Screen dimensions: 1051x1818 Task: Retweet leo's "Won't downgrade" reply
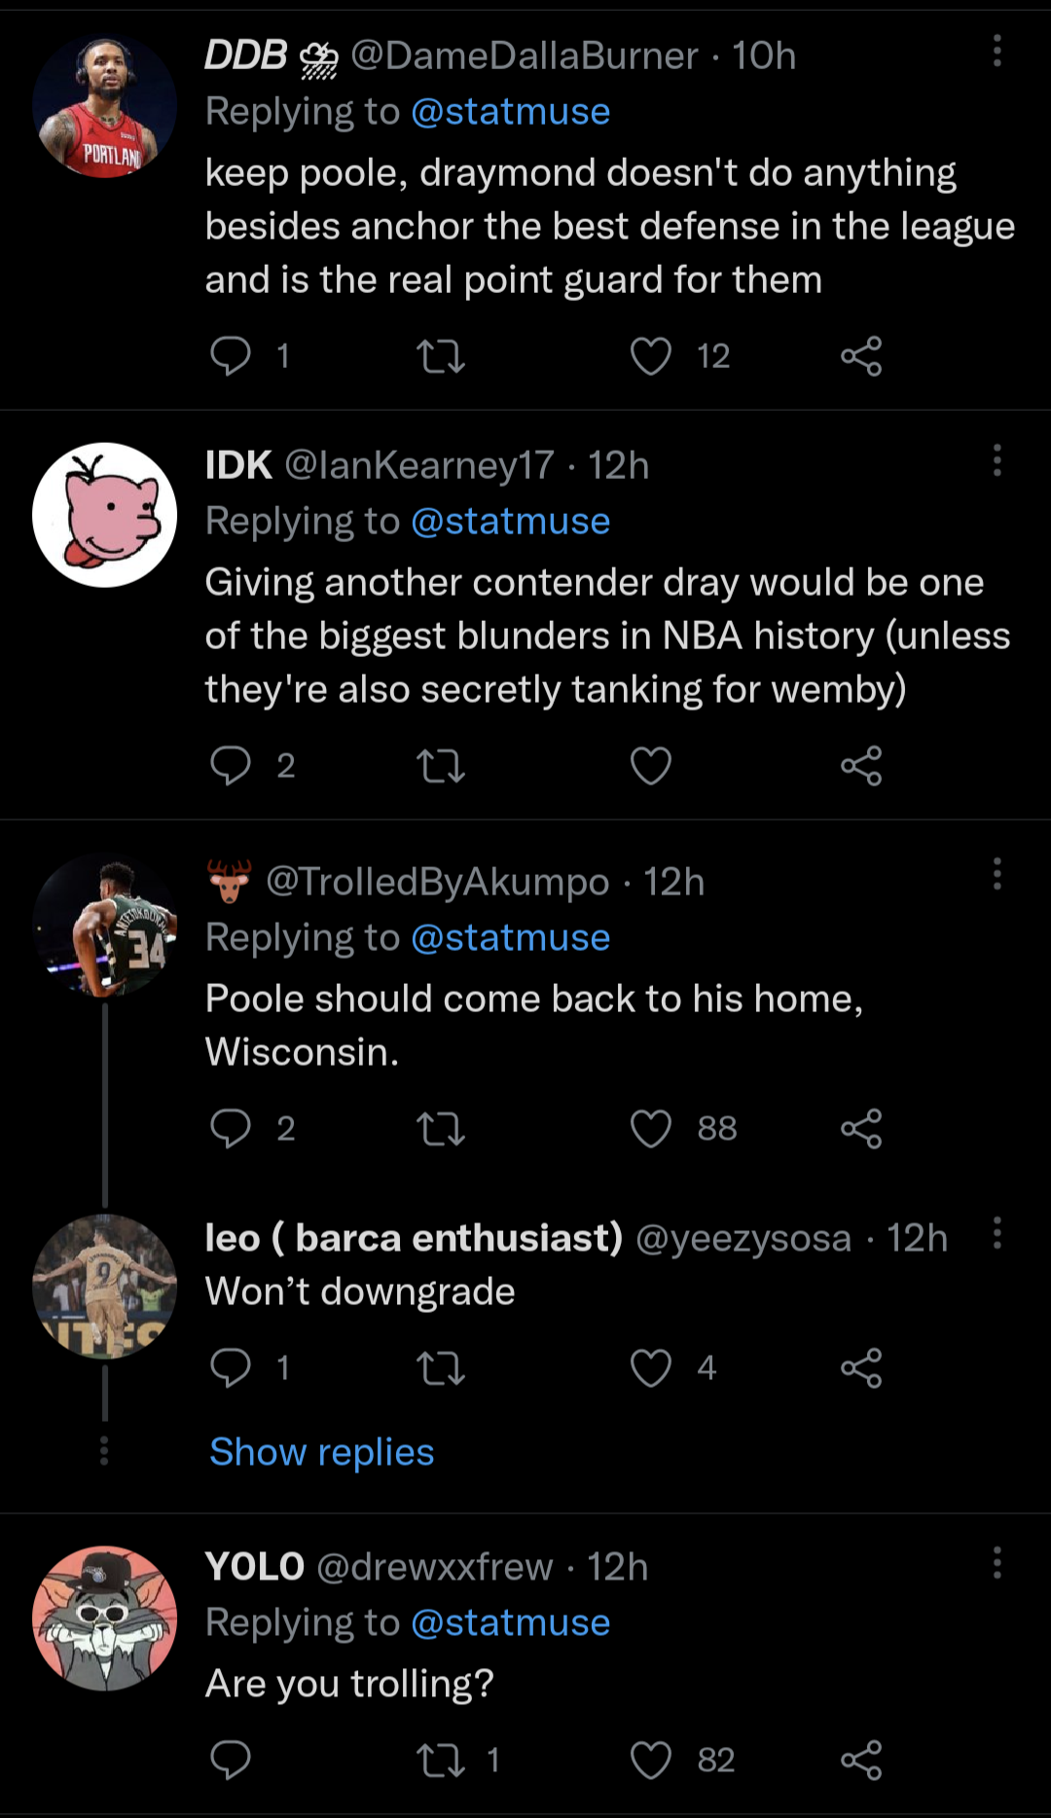coord(441,1368)
